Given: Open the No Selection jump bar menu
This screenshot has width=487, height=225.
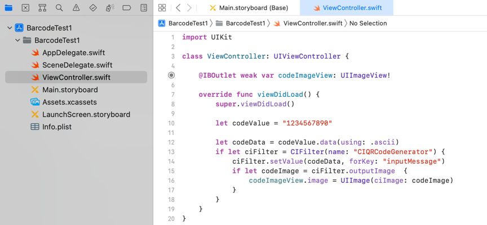Looking at the screenshot, I should point(368,24).
